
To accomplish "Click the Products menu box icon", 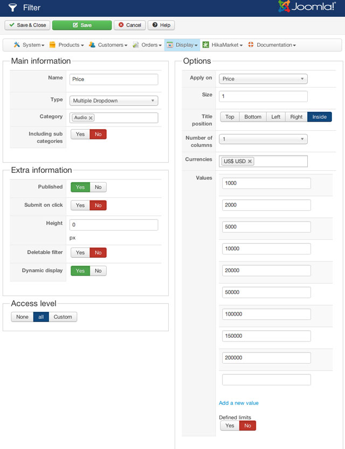I will coord(53,45).
